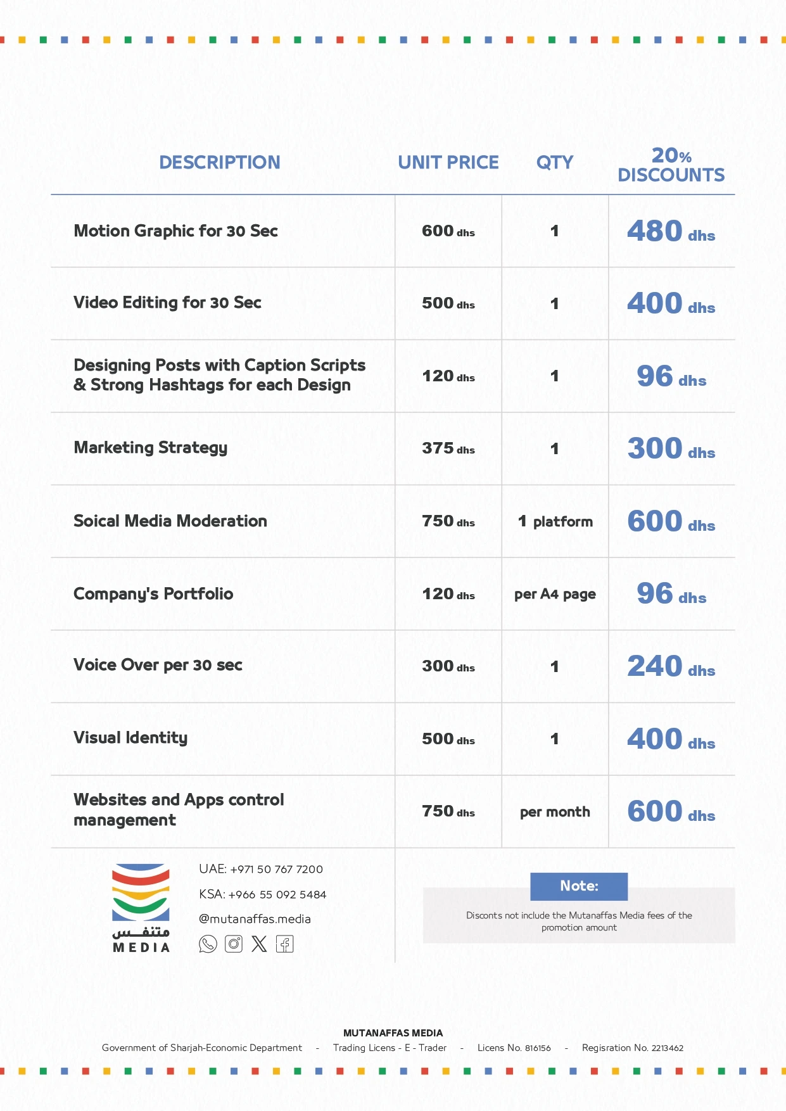Open the @mutanaffas.media handle
Image resolution: width=786 pixels, height=1111 pixels.
click(x=255, y=919)
